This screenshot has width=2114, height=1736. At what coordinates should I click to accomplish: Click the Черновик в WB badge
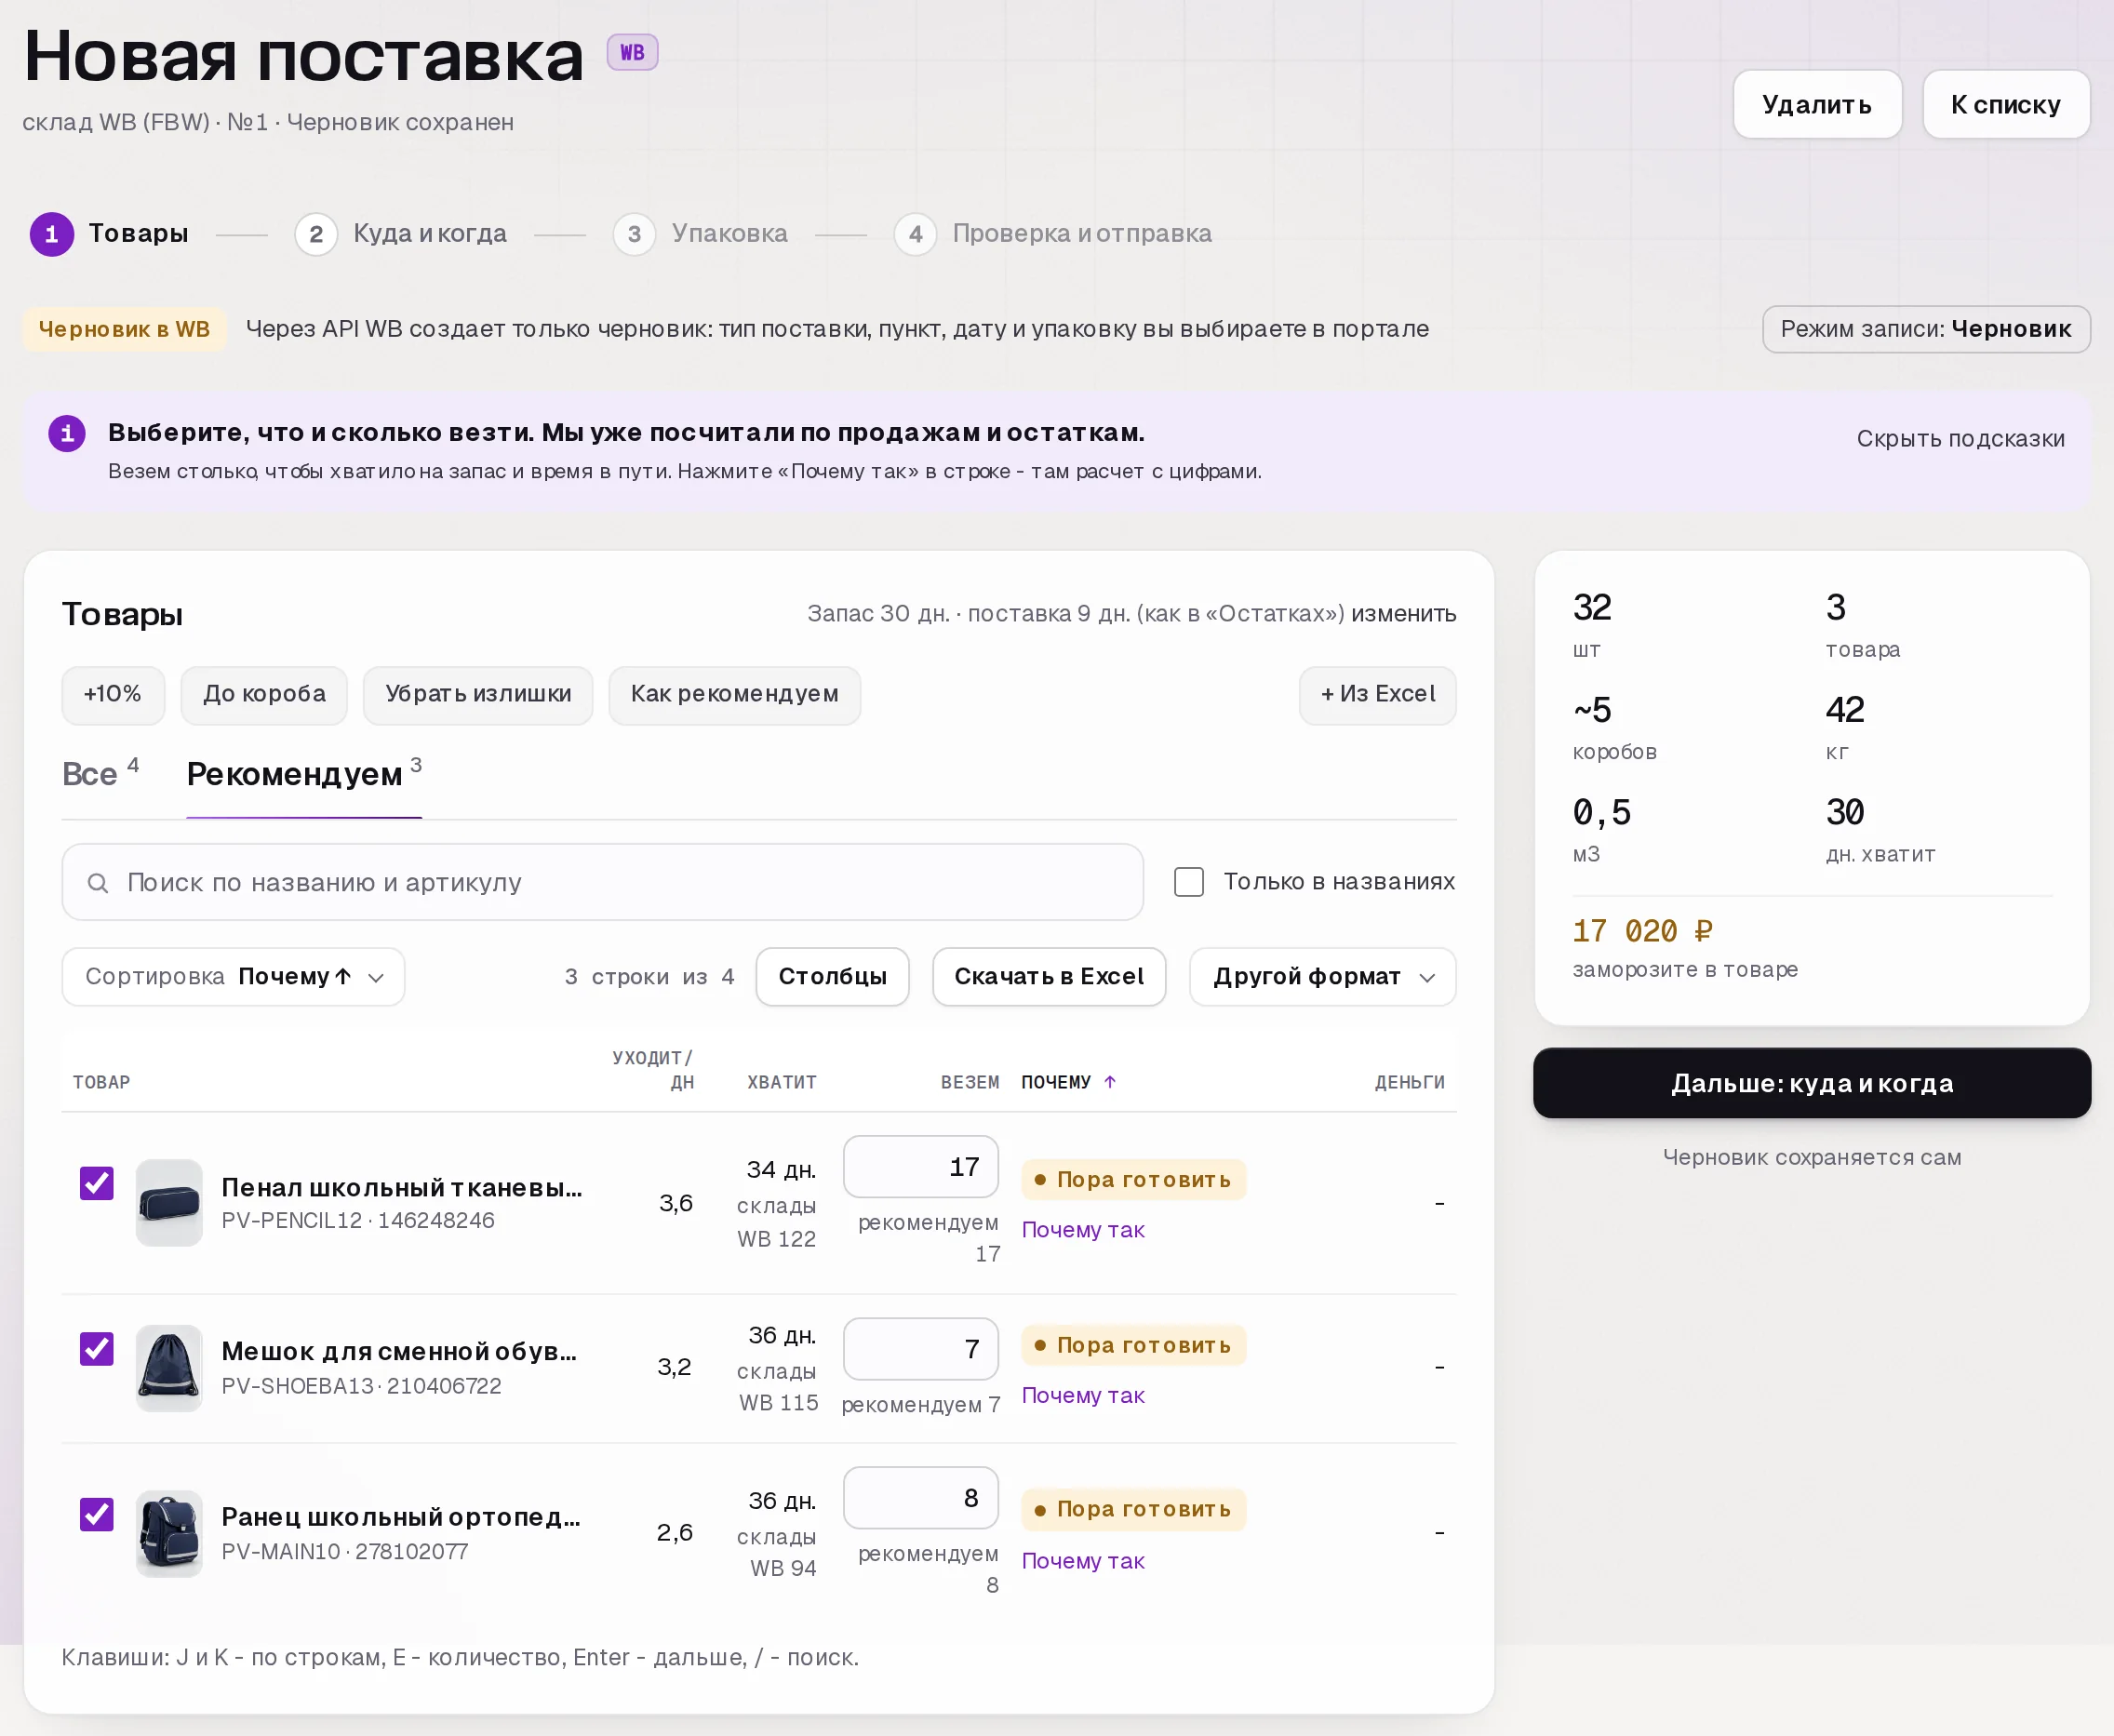tap(124, 329)
